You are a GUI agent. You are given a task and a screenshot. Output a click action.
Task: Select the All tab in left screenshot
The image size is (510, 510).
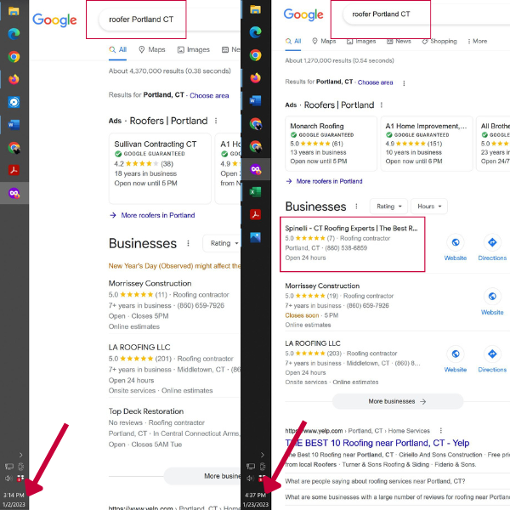(118, 50)
